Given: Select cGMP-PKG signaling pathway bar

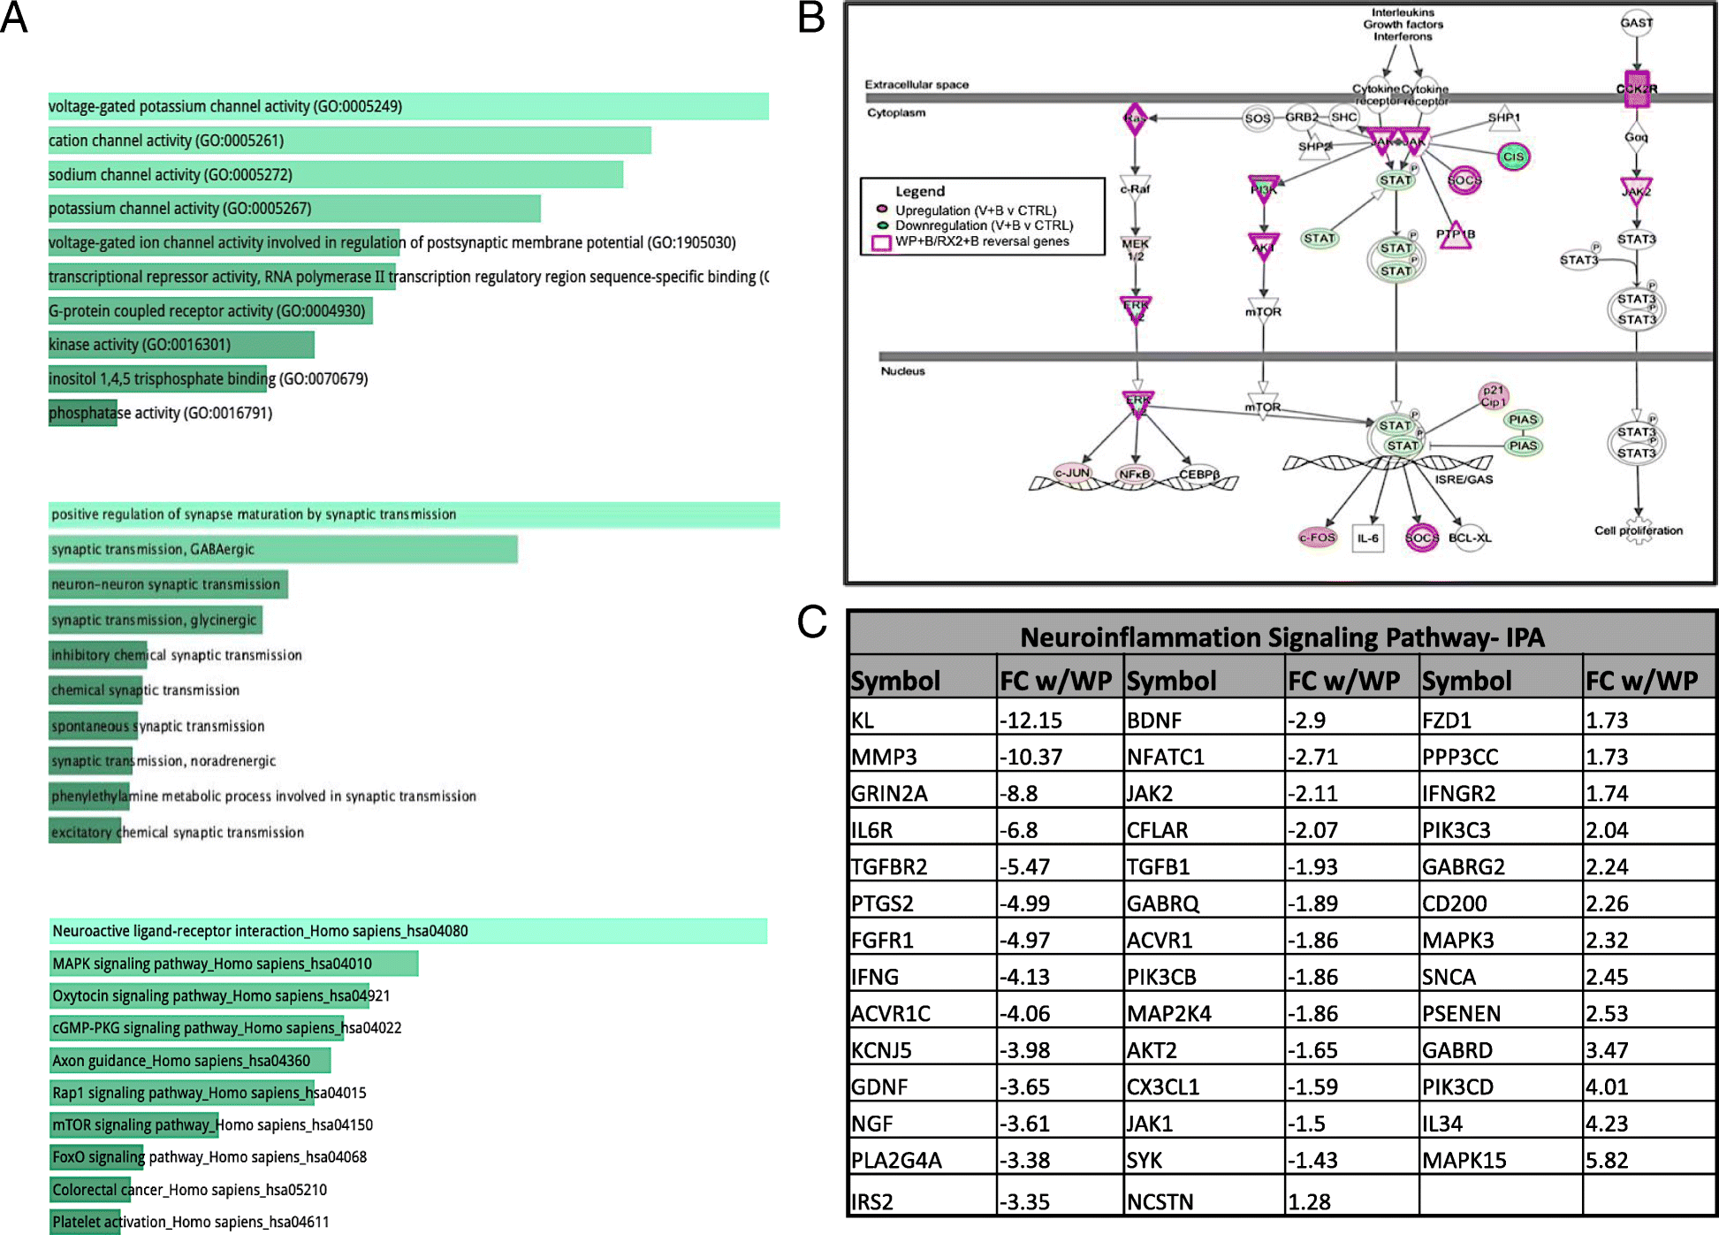Looking at the screenshot, I should [196, 1028].
